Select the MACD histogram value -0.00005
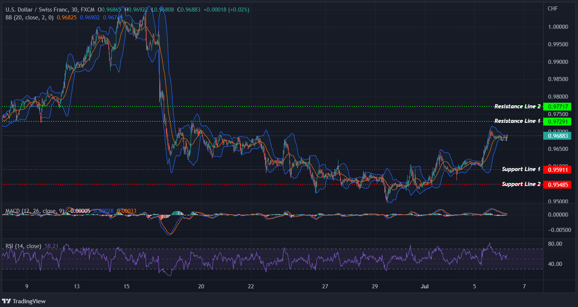 point(80,211)
